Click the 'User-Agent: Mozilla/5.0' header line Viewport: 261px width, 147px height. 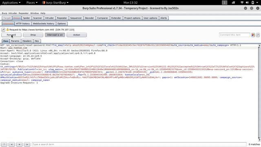click(x=54, y=51)
